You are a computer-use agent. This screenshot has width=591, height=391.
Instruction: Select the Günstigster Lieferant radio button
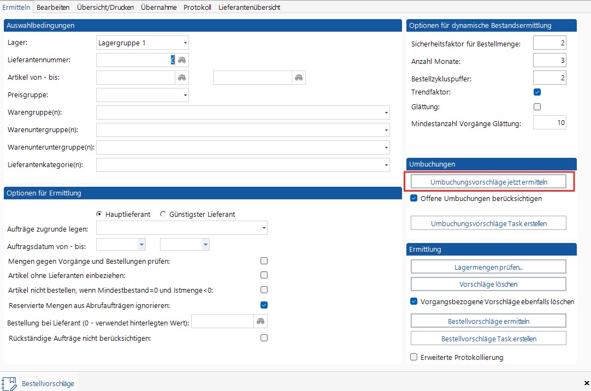pos(163,214)
